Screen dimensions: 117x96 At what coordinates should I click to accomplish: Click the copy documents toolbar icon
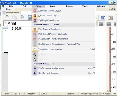[15, 17]
